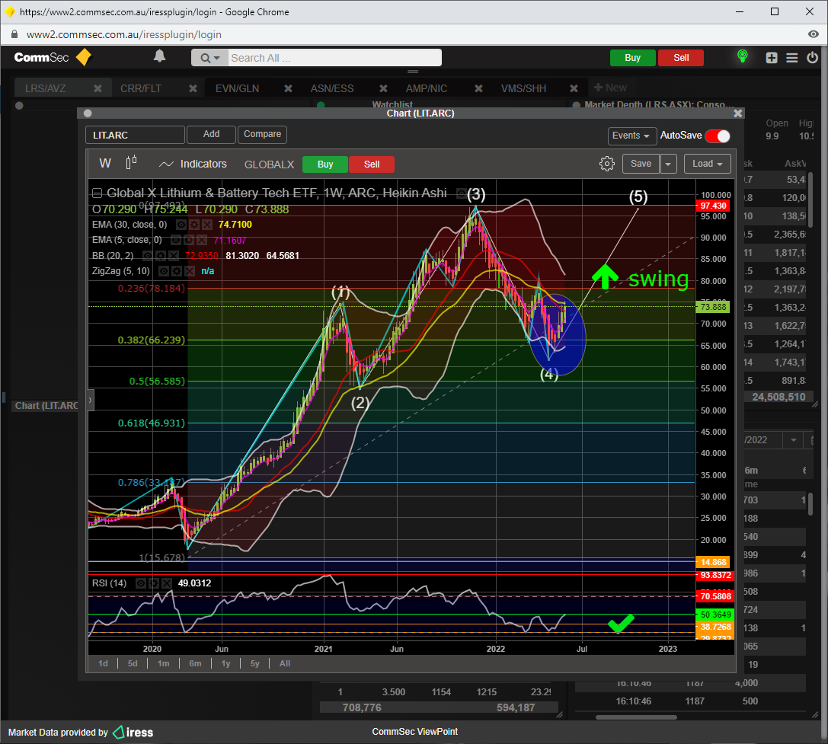Screen dimensions: 828x744
Task: Add a new widget with the plus icon
Action: pyautogui.click(x=772, y=58)
